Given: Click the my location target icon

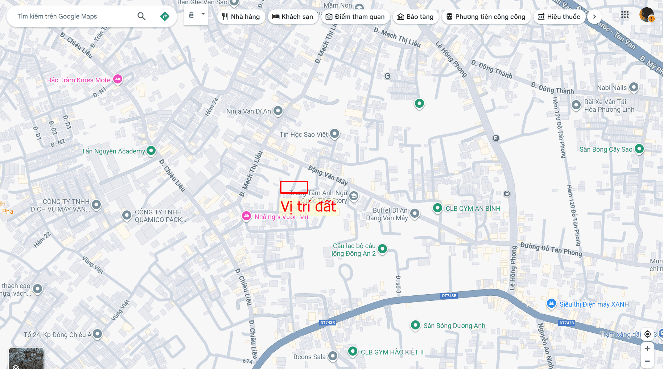Looking at the screenshot, I should click(x=647, y=334).
